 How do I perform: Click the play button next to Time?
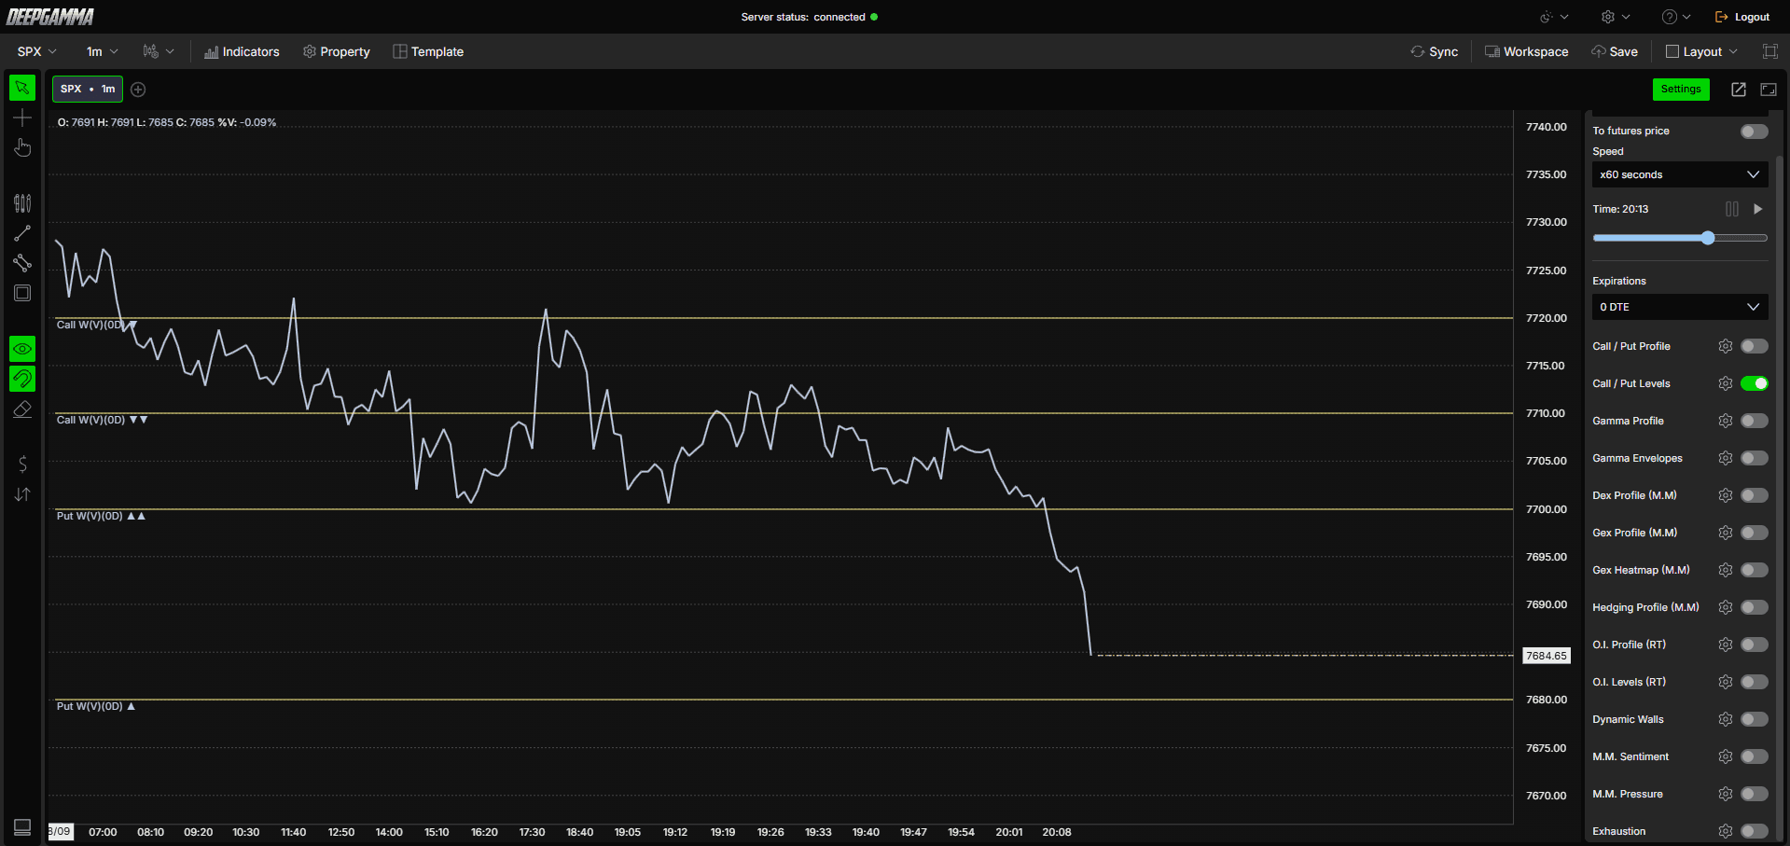pyautogui.click(x=1758, y=209)
